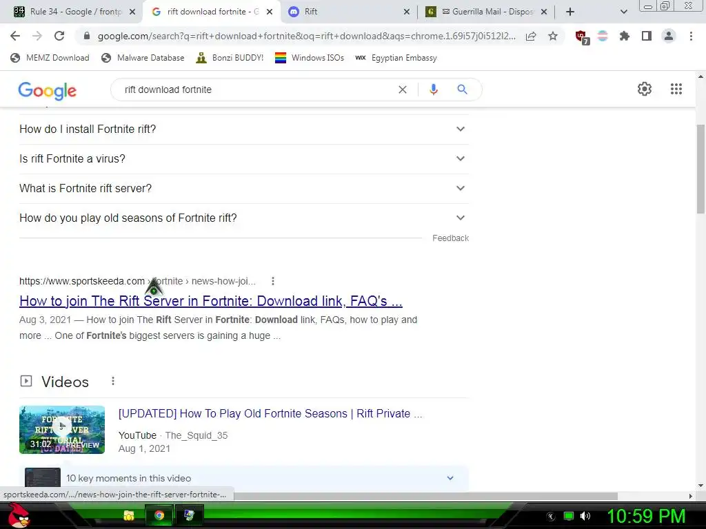Viewport: 706px width, 529px height.
Task: Click the striped flag extension icon
Action: tap(603, 36)
